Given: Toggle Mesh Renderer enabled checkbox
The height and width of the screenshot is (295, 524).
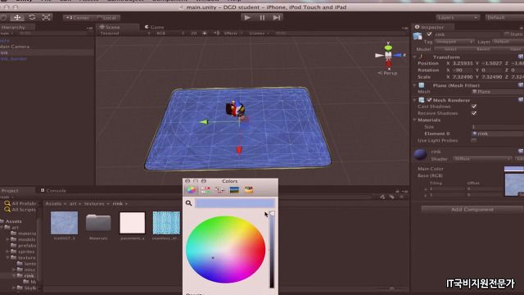Looking at the screenshot, I should pos(429,100).
